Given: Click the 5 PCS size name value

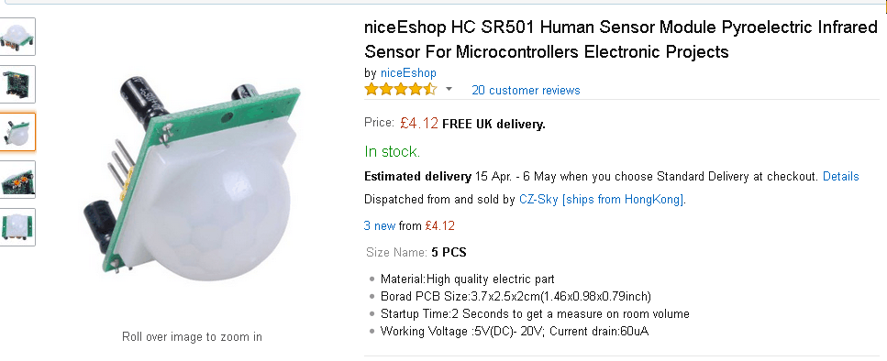Looking at the screenshot, I should pos(449,252).
